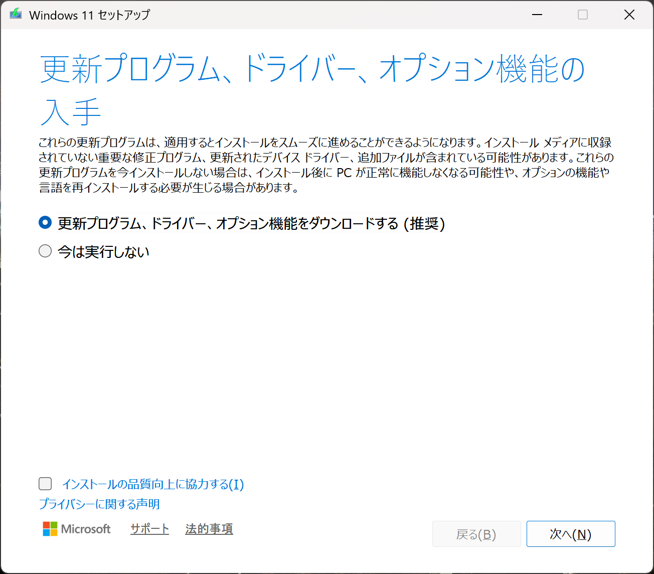The image size is (654, 574).
Task: Click the インストールの品質向上に協力する(I) link text
Action: coord(152,484)
